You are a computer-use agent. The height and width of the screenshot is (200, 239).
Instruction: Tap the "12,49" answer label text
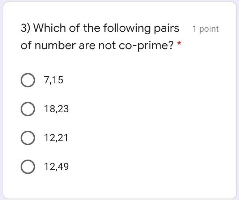[56, 167]
